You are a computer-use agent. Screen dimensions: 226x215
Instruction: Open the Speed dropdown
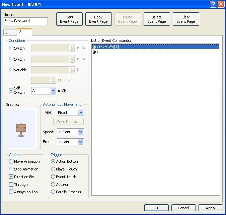81,132
